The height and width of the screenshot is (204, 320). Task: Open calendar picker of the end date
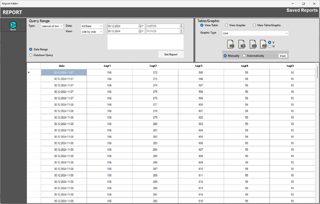coord(141,31)
